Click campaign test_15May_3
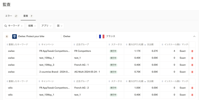 coord(47,65)
